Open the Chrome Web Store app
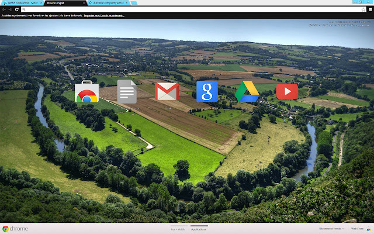Screen dimensions: 374x234 (x=86, y=92)
